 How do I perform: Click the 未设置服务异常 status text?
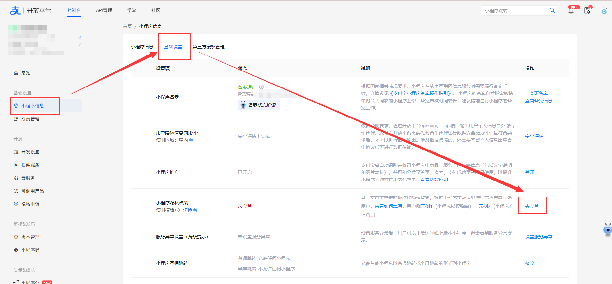(x=254, y=237)
